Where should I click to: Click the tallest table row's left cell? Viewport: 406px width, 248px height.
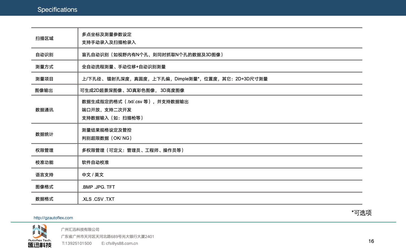pos(54,109)
